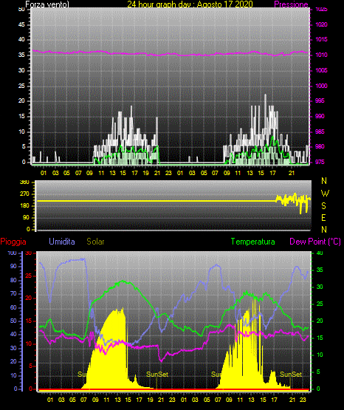Click the 1000 value on the Pressione axis
This screenshot has height=410, width=344.
321,86
